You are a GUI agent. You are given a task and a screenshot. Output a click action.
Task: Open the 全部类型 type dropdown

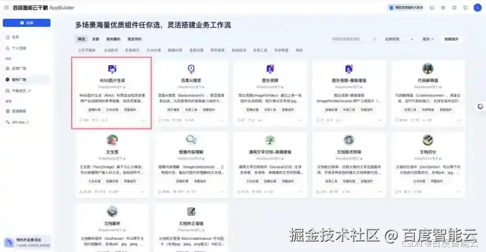(x=399, y=39)
